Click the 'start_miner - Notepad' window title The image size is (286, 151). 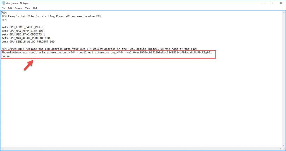point(18,3)
